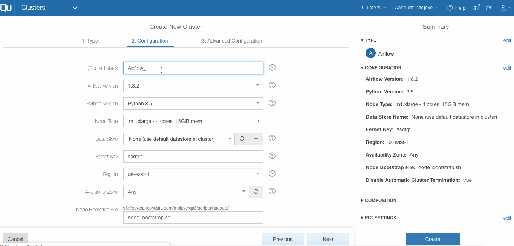Open the Region dropdown

[x=193, y=174]
